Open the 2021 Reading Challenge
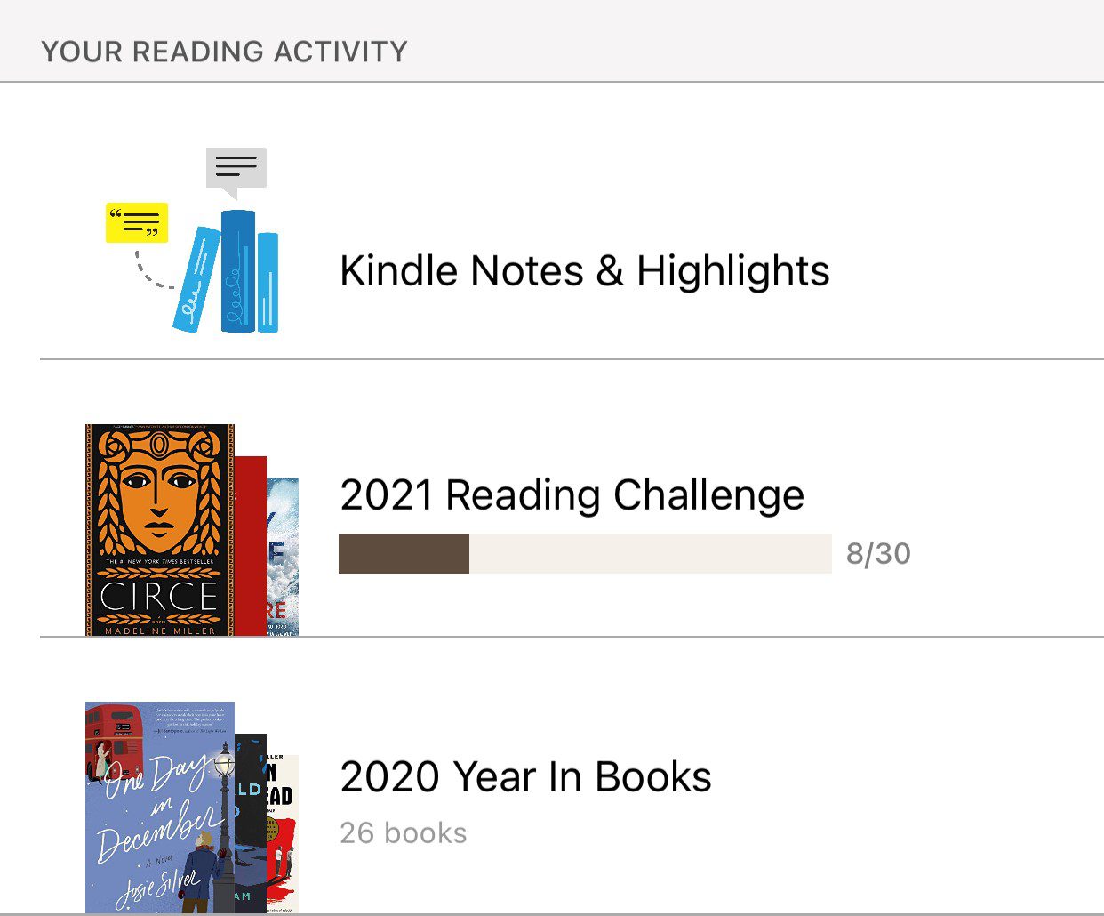 [572, 494]
